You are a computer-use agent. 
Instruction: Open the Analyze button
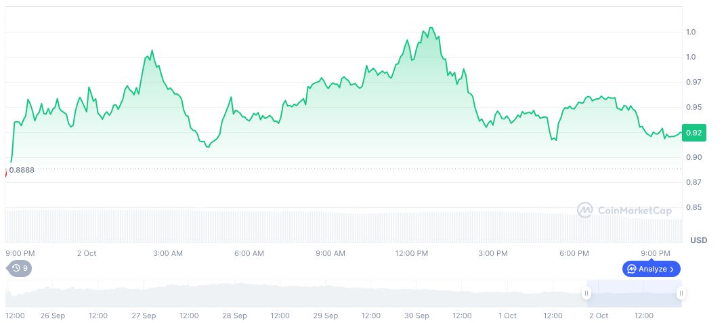click(x=651, y=269)
